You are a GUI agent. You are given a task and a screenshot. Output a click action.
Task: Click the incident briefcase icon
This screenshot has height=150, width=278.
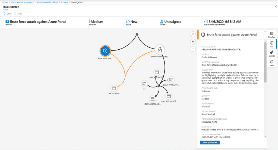click(7, 21)
